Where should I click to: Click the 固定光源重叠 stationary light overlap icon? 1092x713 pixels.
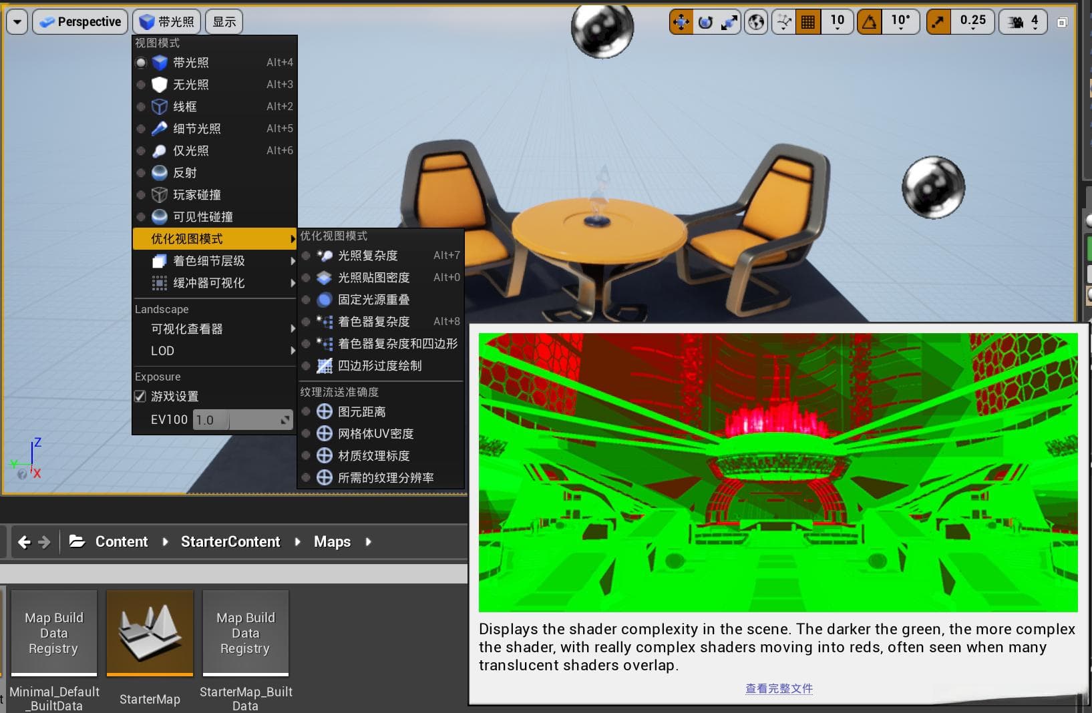325,300
